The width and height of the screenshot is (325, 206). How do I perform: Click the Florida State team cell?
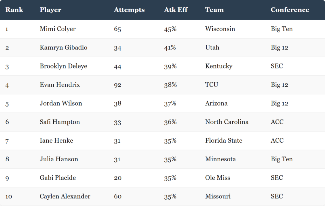(224, 141)
